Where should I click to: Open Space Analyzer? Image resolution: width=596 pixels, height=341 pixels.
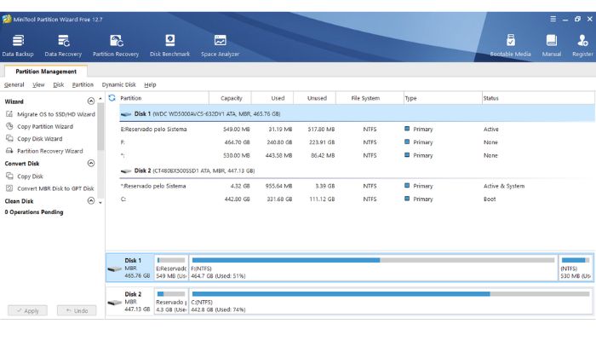[x=220, y=46]
